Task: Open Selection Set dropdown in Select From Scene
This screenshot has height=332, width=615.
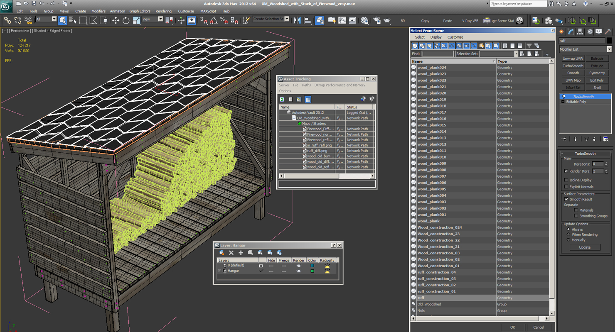Action: point(499,54)
